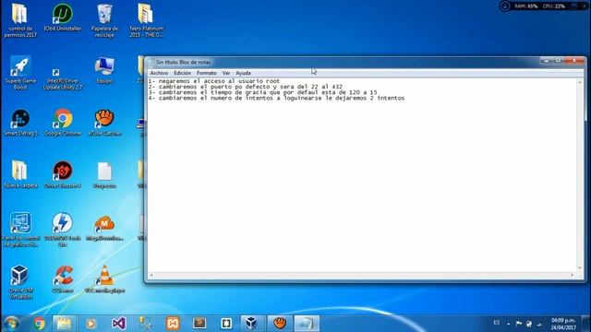Click Notepad's vertical scrollbar up arrow
The height and width of the screenshot is (332, 591).
(580, 82)
